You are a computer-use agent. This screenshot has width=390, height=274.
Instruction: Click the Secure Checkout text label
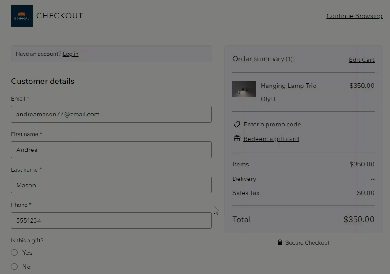click(307, 242)
